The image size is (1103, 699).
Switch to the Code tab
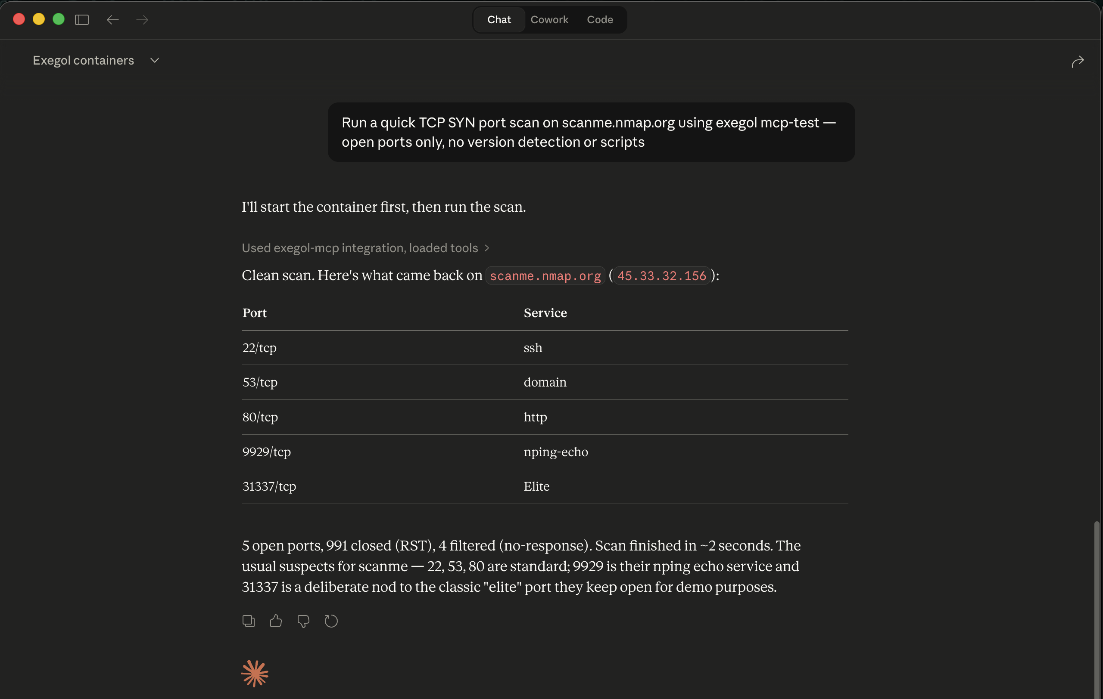(x=600, y=20)
